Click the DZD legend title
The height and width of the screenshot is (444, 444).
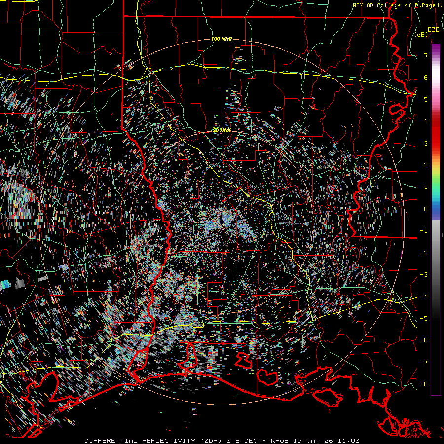(x=433, y=29)
